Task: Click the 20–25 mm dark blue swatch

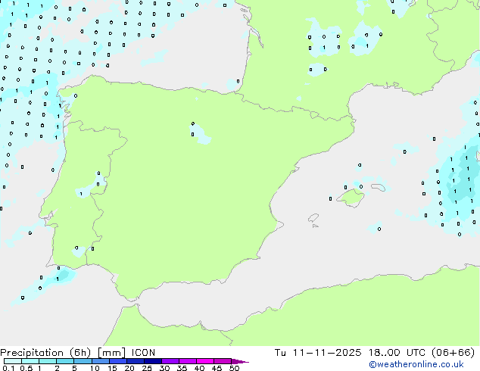Action: 135,361
